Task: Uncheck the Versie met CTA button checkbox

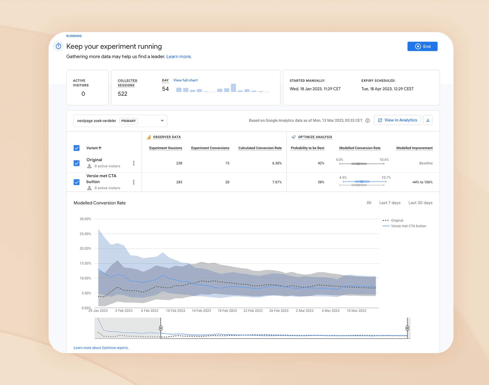Action: point(76,182)
